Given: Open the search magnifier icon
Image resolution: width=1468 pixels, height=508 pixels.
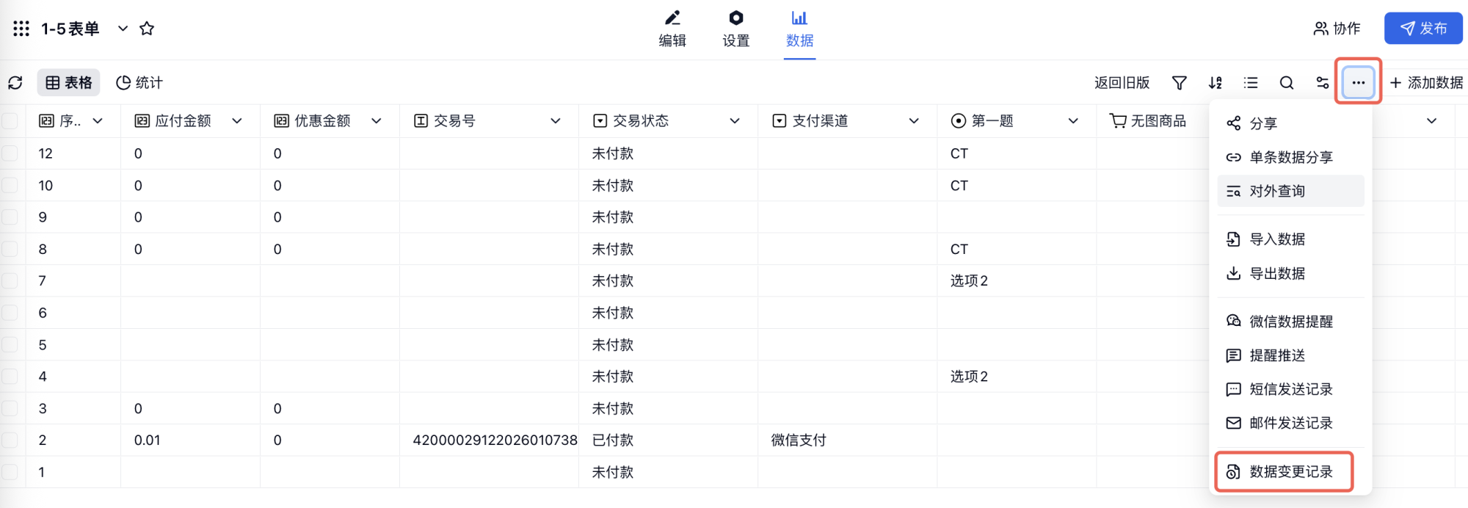Looking at the screenshot, I should click(x=1287, y=83).
